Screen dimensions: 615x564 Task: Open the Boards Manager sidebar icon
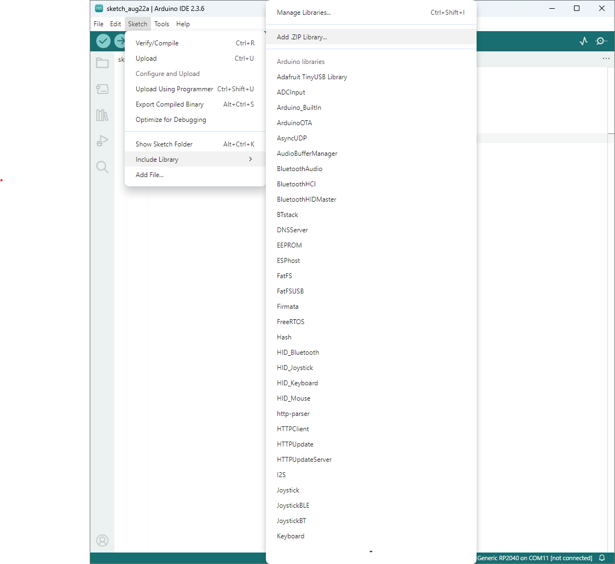pyautogui.click(x=102, y=89)
